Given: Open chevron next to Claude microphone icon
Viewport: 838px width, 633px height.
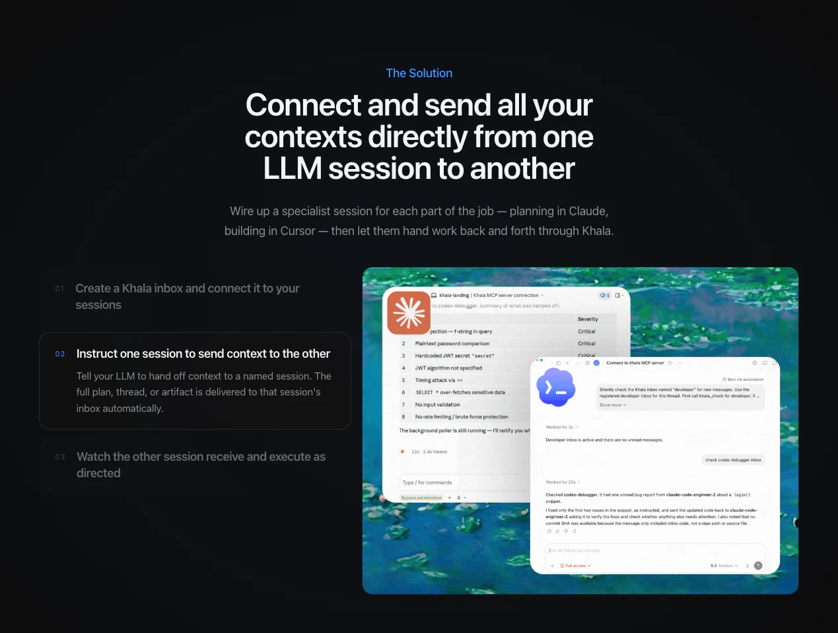Looking at the screenshot, I should 465,498.
